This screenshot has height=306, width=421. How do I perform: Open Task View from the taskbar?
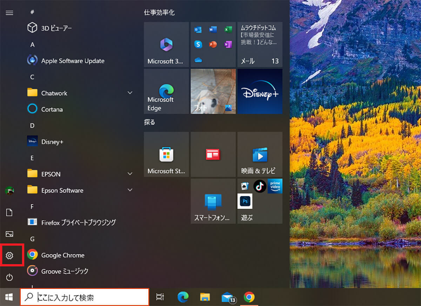(160, 298)
